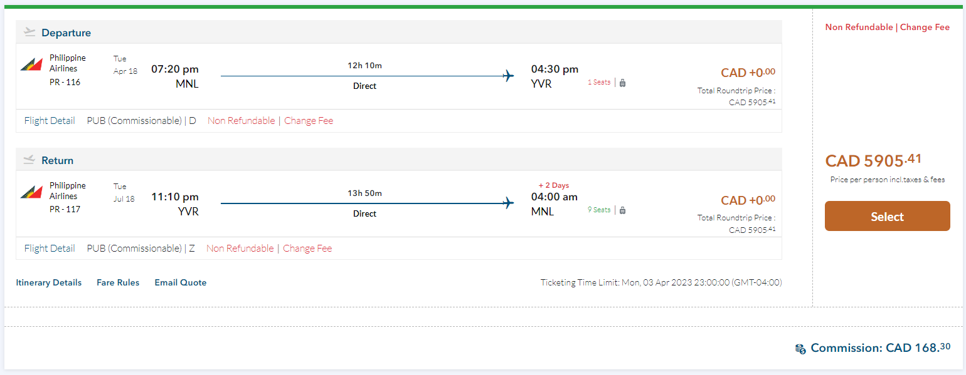The width and height of the screenshot is (966, 375).
Task: Click the landing plane icon beside Return heading
Action: pyautogui.click(x=29, y=160)
